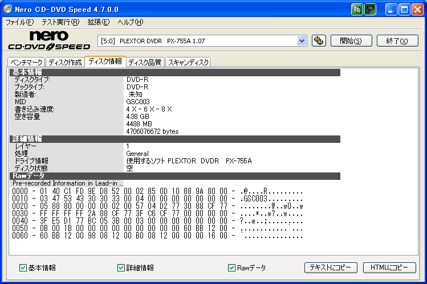
Task: Click the Nero CD-DVD Speed logo
Action: pyautogui.click(x=49, y=40)
